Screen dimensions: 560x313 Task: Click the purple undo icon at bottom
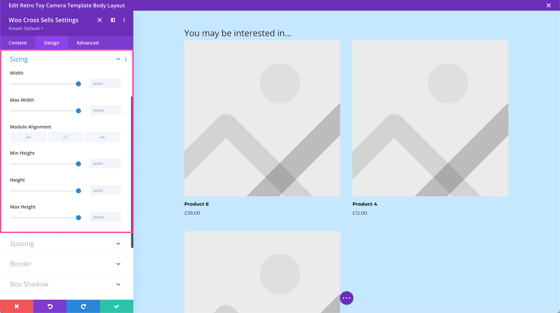point(50,306)
